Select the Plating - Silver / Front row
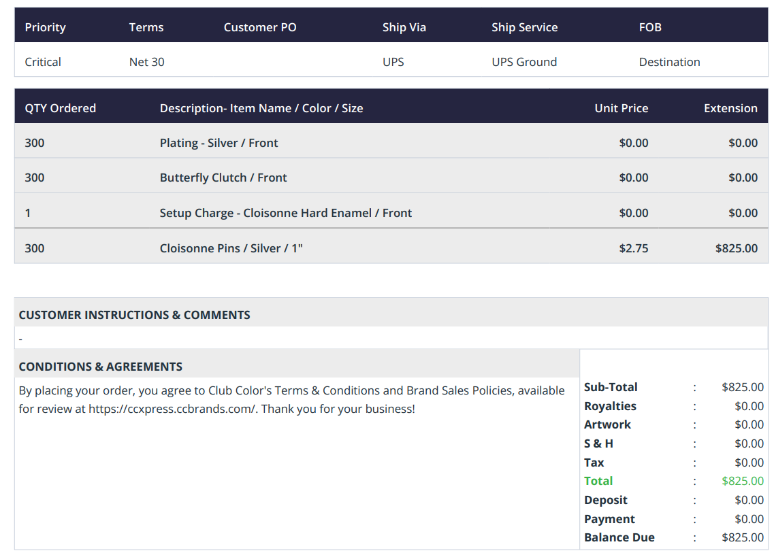Viewport: 774px width, 553px height. click(391, 143)
